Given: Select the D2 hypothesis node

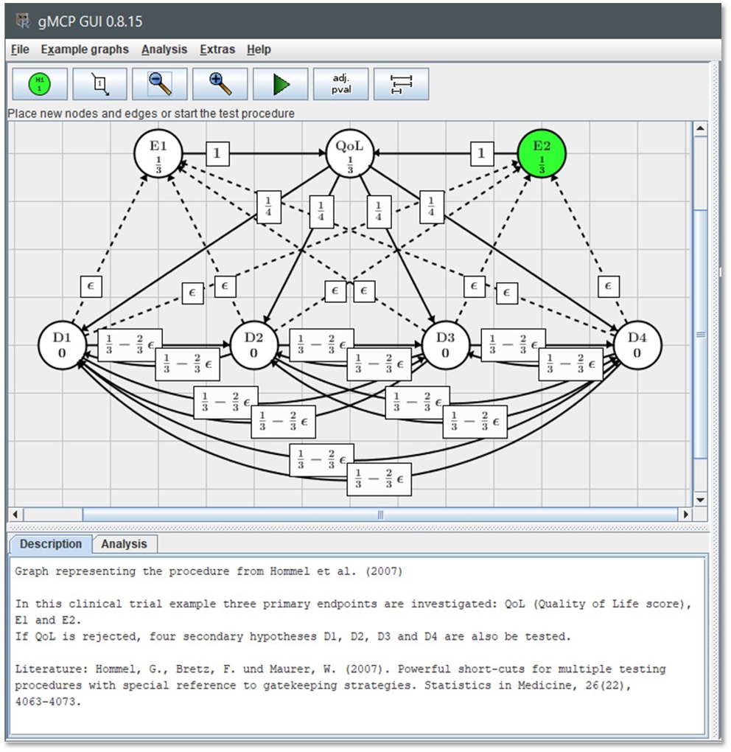Looking at the screenshot, I should click(x=254, y=345).
